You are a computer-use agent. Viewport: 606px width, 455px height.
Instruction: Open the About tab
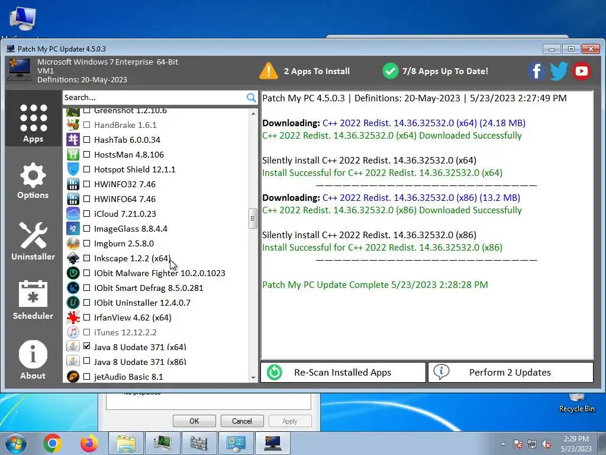pyautogui.click(x=33, y=360)
